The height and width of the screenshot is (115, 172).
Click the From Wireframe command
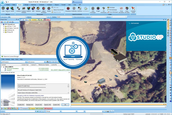pos(113,12)
